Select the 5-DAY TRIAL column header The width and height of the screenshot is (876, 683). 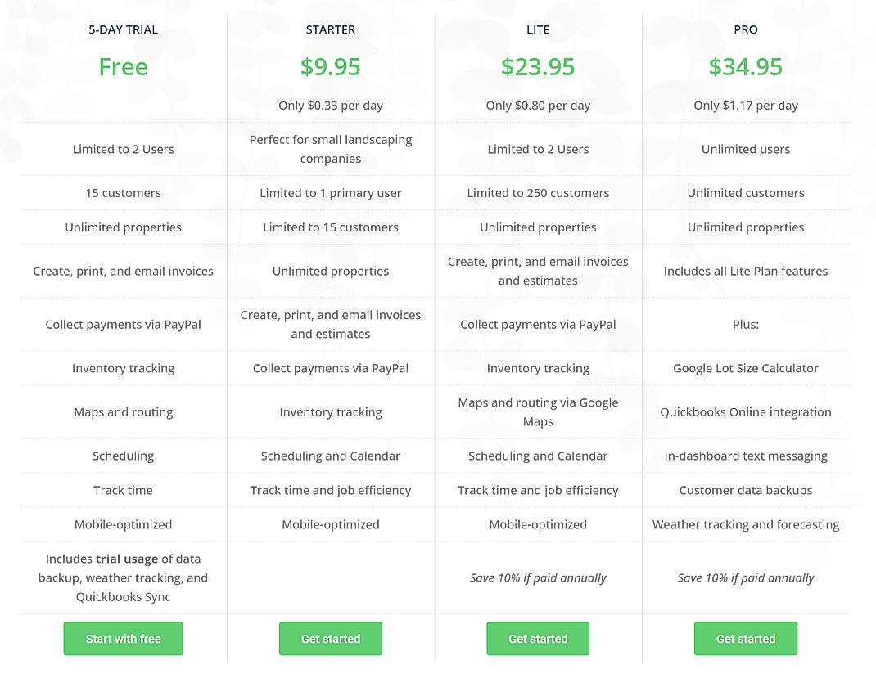point(123,29)
